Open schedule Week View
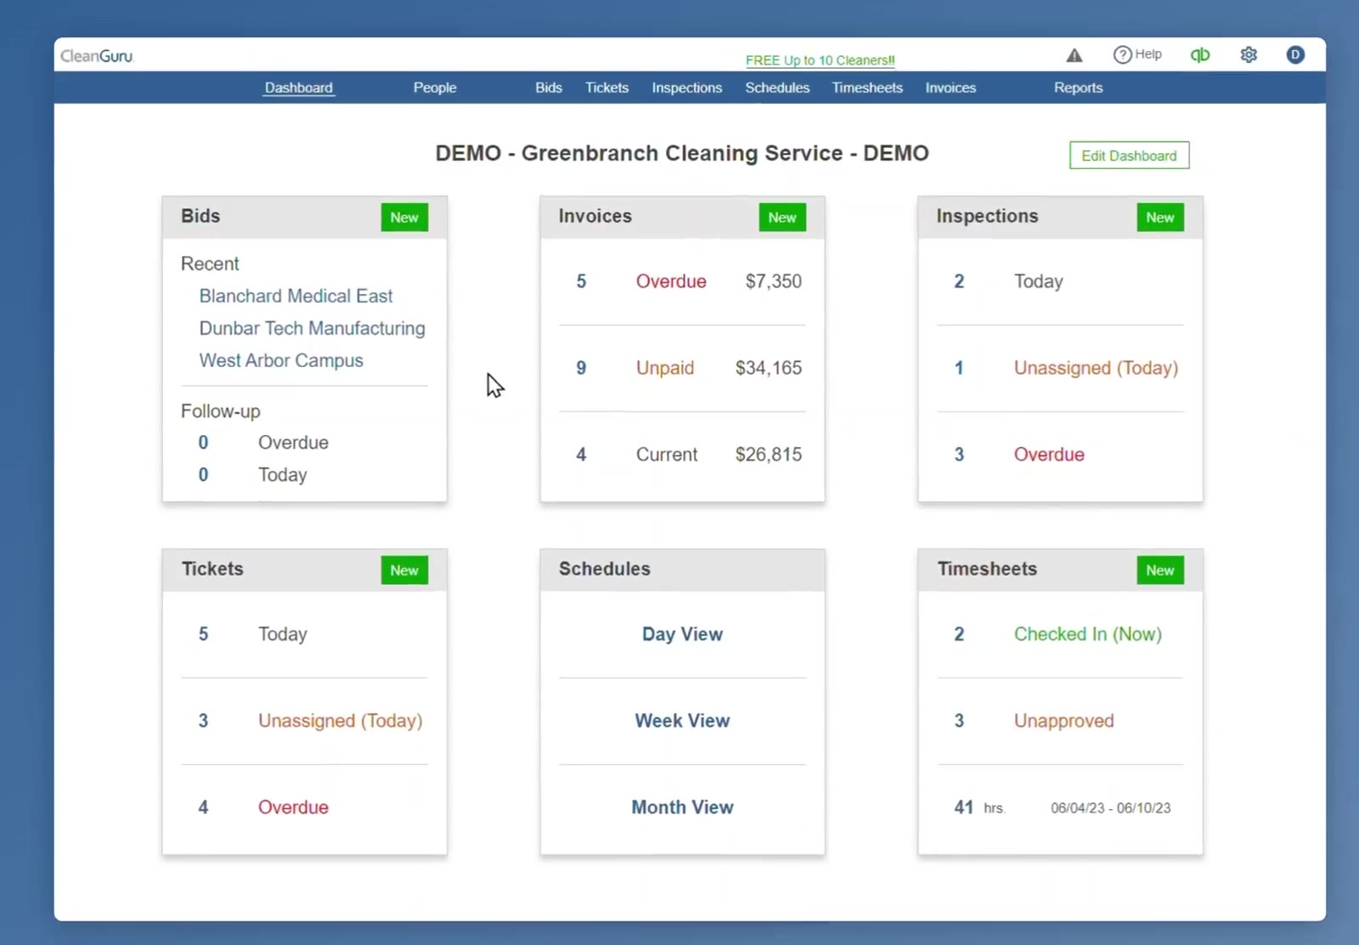Image resolution: width=1359 pixels, height=945 pixels. click(x=682, y=721)
